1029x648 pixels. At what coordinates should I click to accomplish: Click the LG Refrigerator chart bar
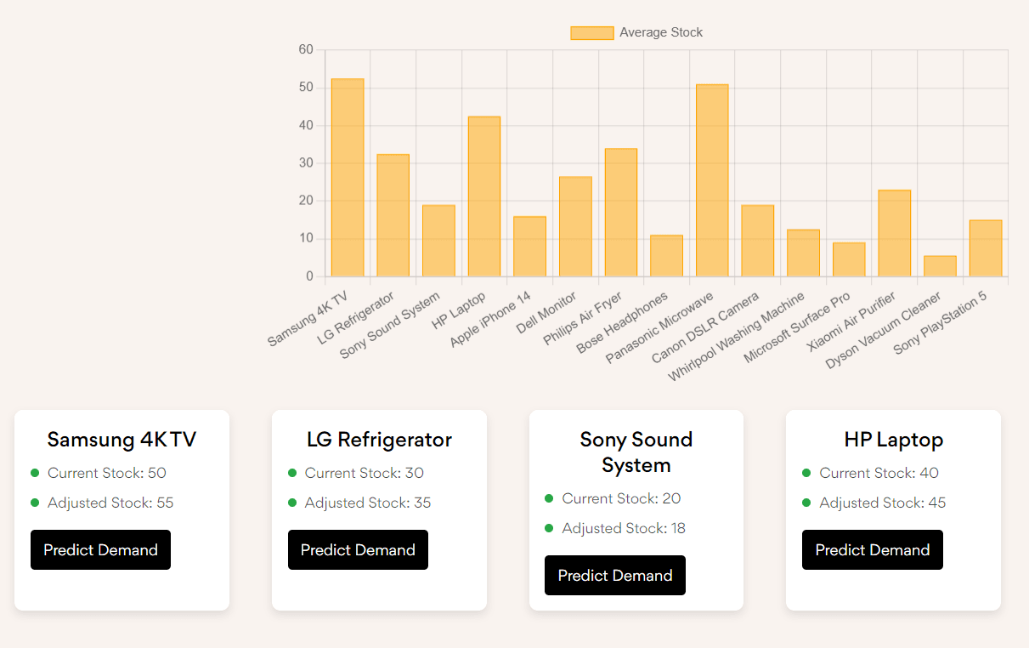point(393,215)
